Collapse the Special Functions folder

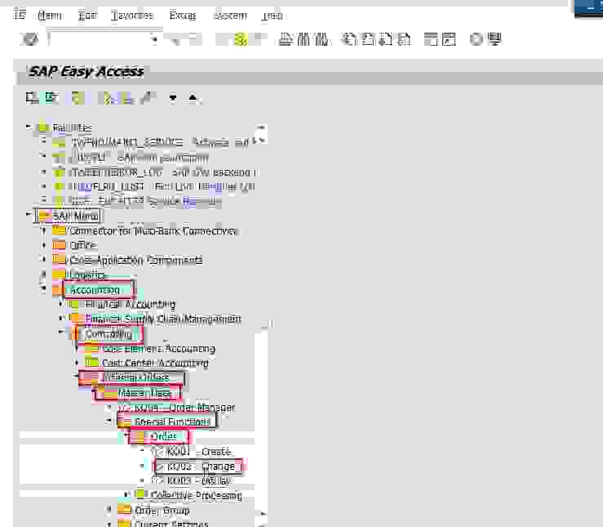pyautogui.click(x=109, y=421)
